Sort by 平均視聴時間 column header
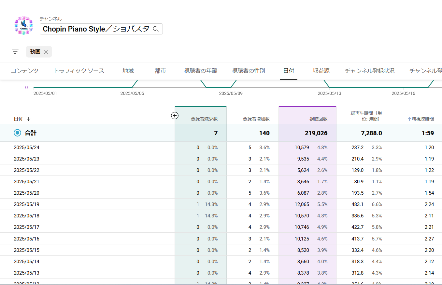Image resolution: width=442 pixels, height=285 pixels. click(x=421, y=119)
